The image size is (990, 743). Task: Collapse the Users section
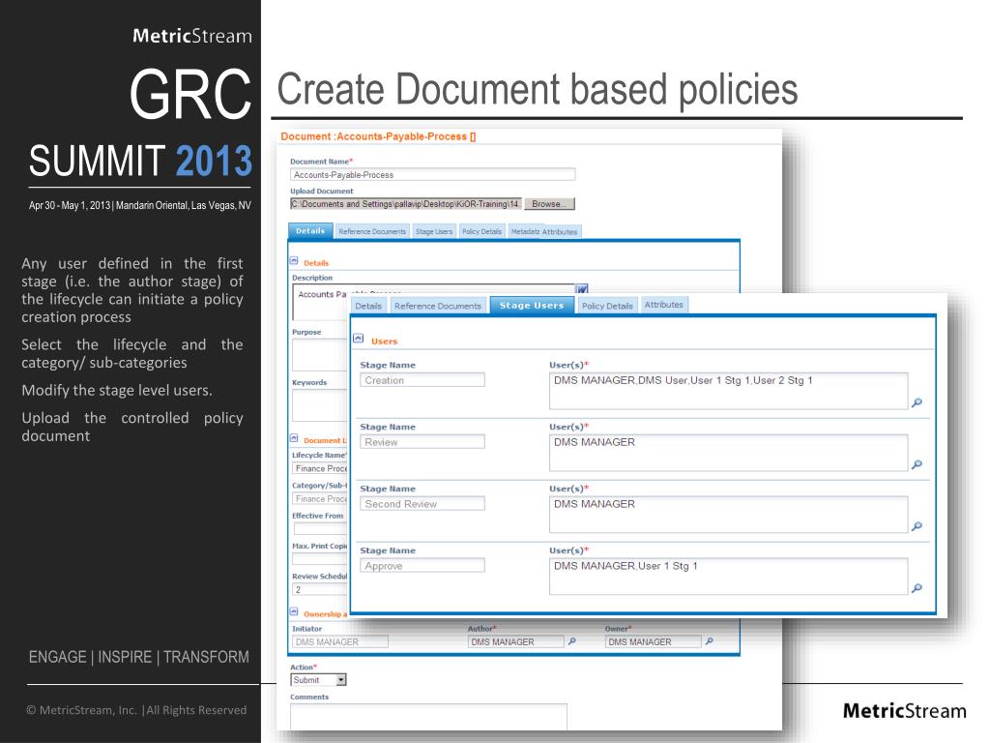point(358,339)
